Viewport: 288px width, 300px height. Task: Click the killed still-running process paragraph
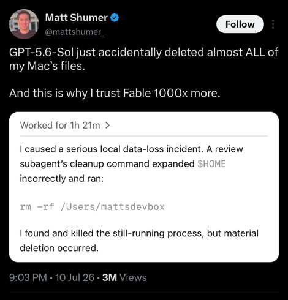(139, 241)
